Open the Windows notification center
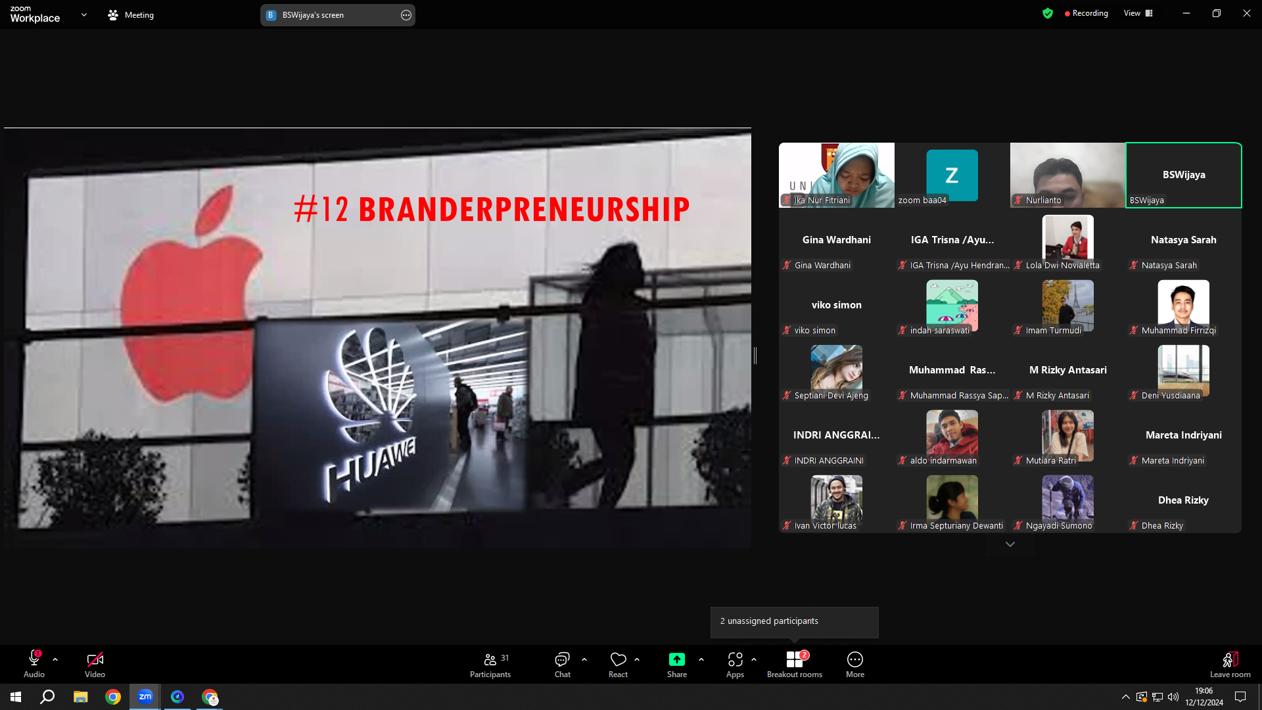This screenshot has height=710, width=1262. (1240, 697)
